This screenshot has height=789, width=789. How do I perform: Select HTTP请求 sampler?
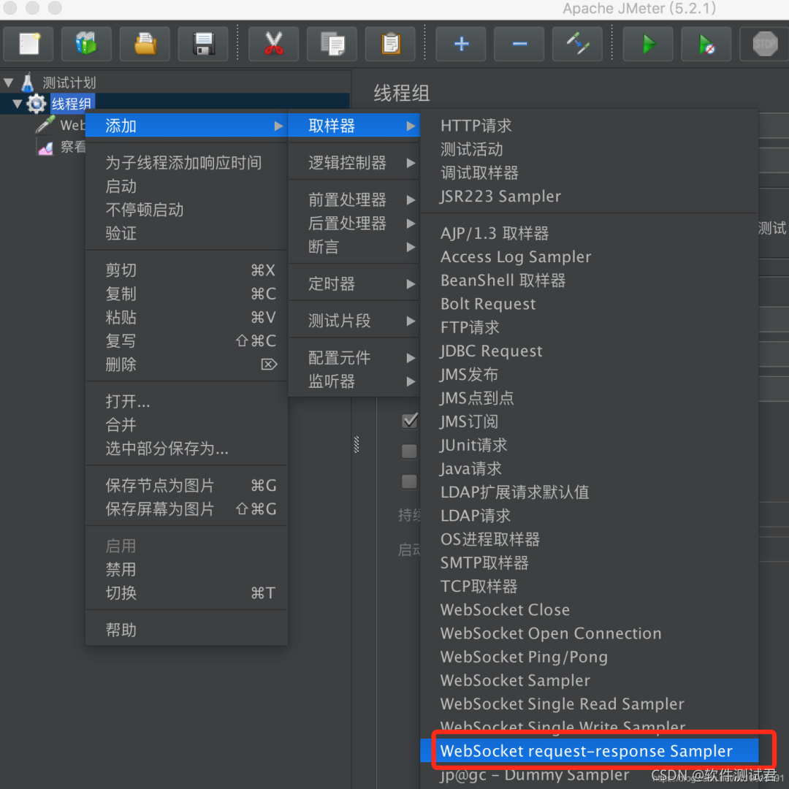click(x=590, y=126)
